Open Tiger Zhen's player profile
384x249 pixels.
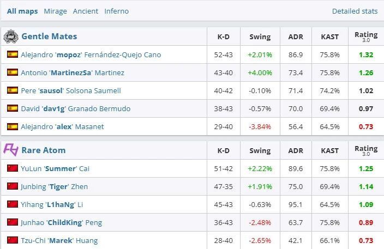click(x=54, y=186)
